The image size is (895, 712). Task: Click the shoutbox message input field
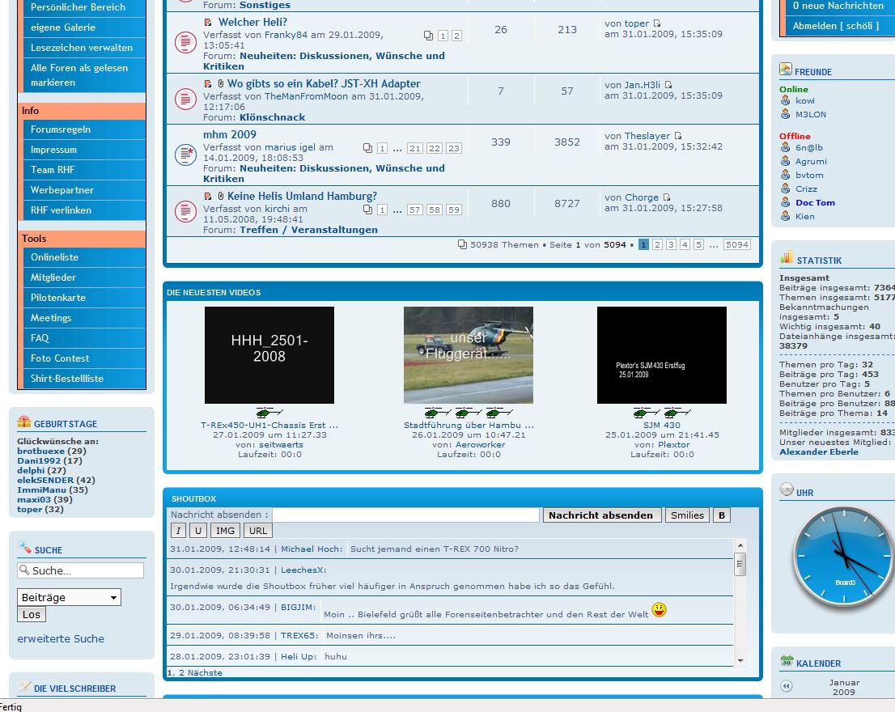(x=405, y=515)
